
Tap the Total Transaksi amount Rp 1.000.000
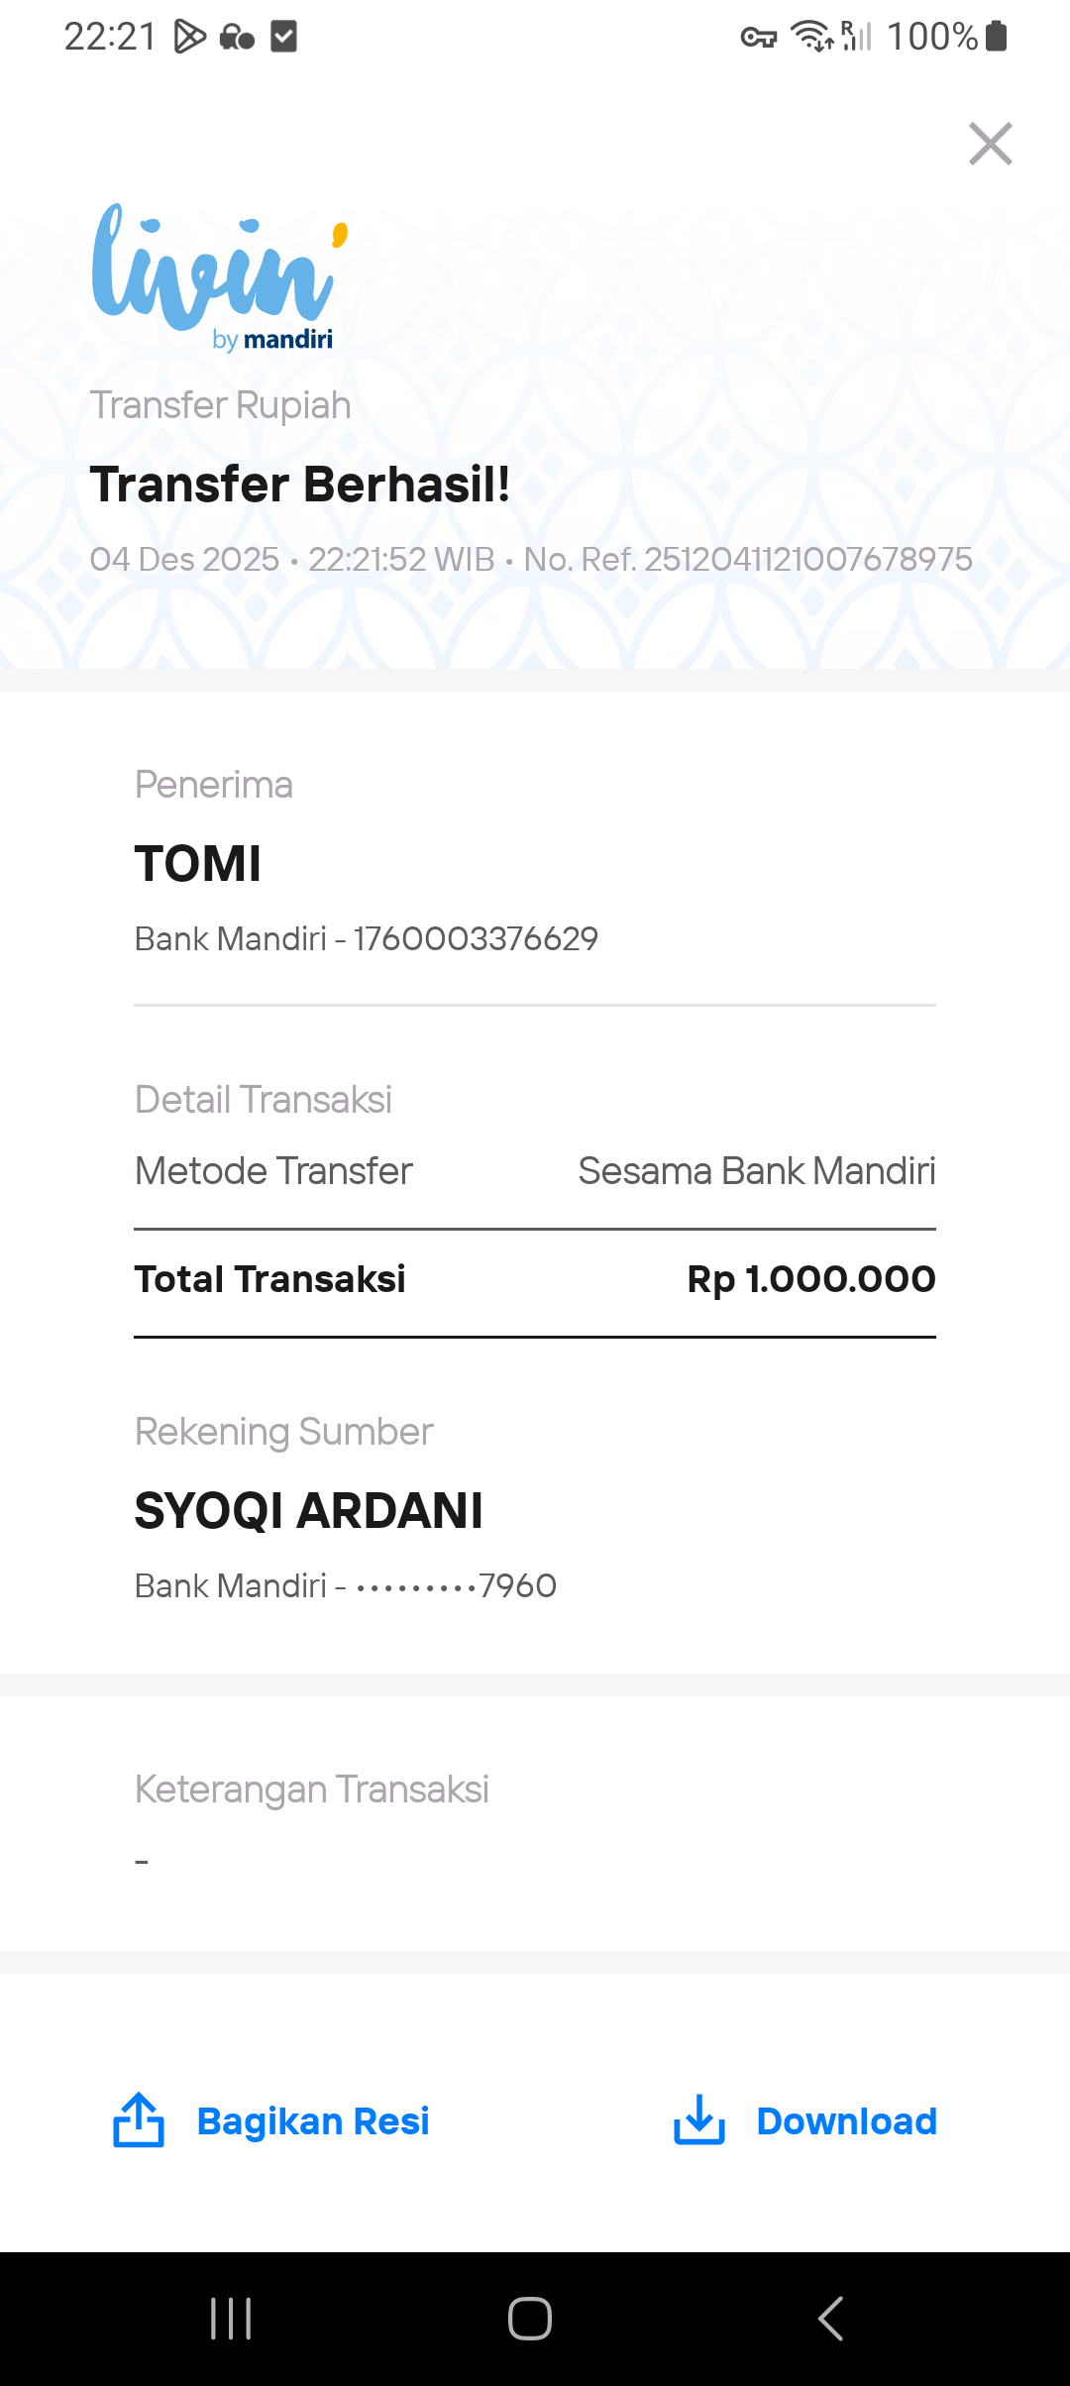(x=811, y=1279)
